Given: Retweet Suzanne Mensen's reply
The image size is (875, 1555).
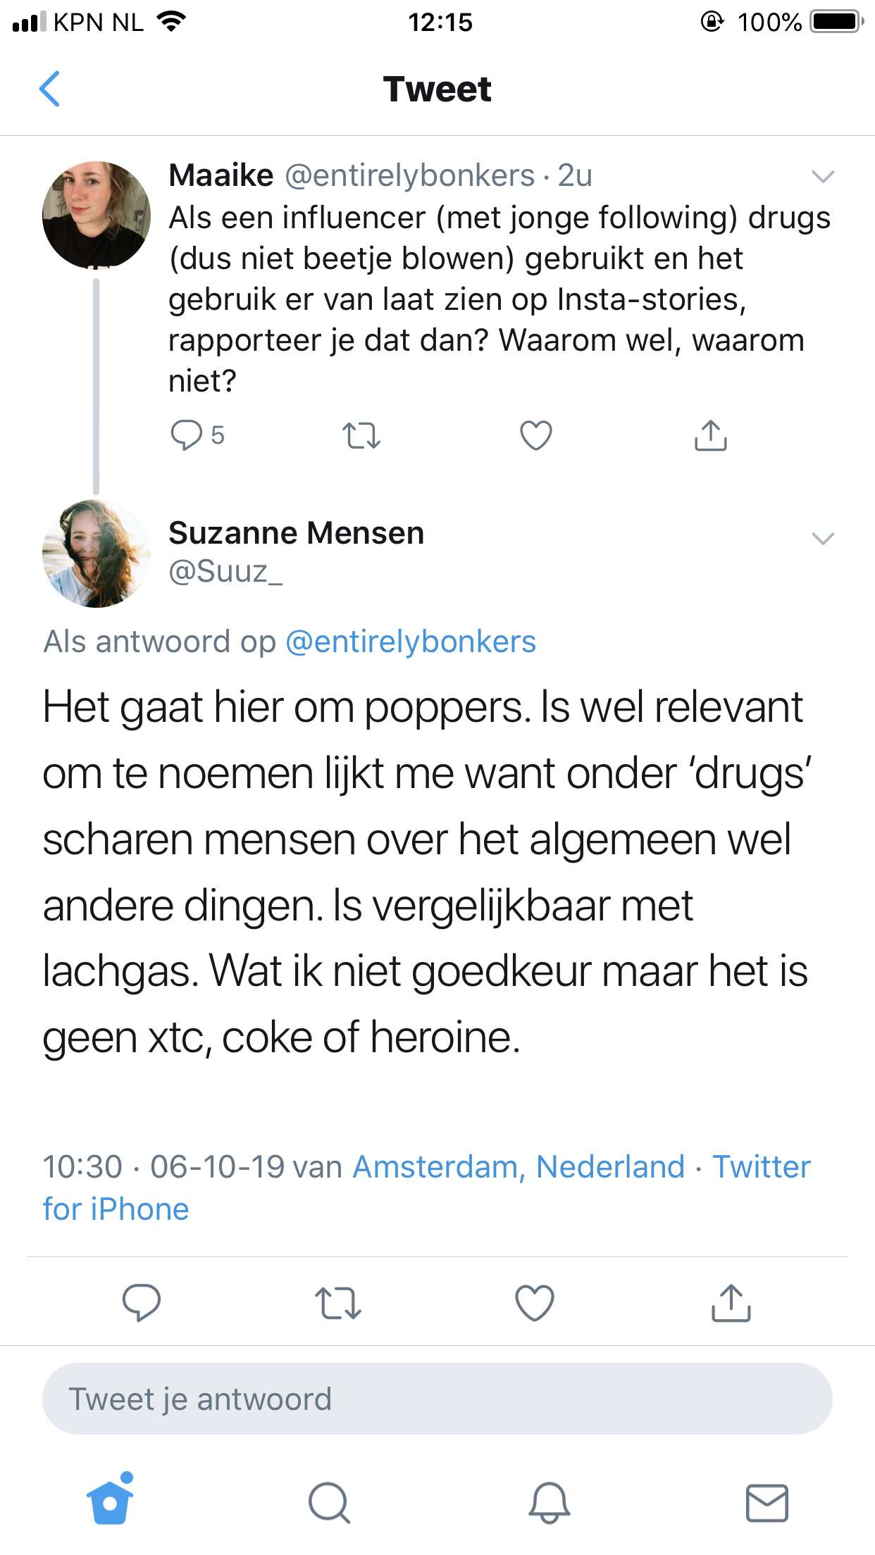Looking at the screenshot, I should pyautogui.click(x=338, y=1302).
